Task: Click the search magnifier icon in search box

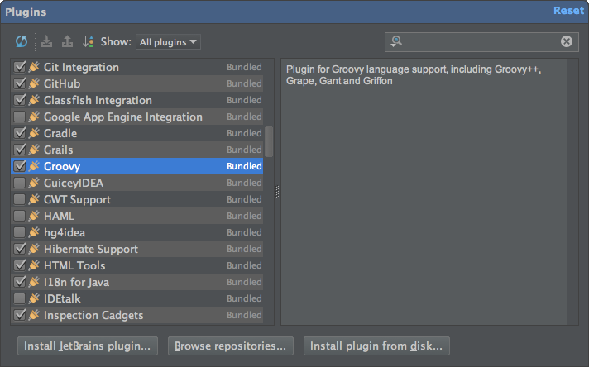Action: coord(396,41)
